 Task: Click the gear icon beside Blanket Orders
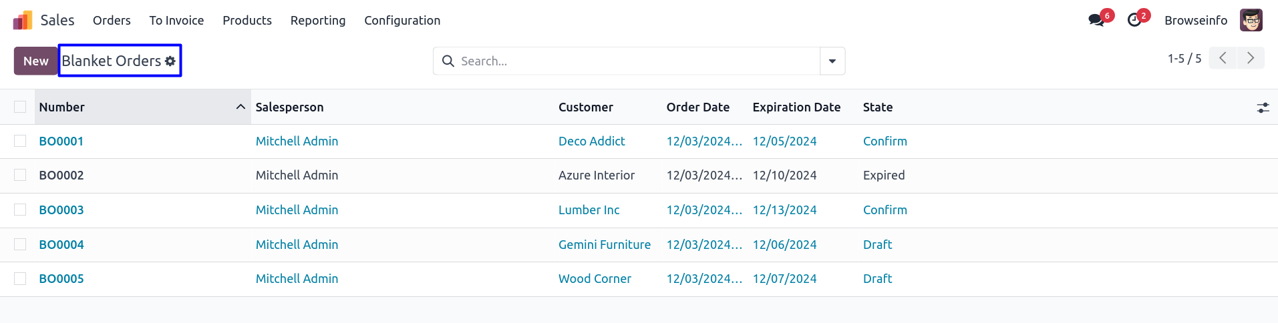(170, 61)
